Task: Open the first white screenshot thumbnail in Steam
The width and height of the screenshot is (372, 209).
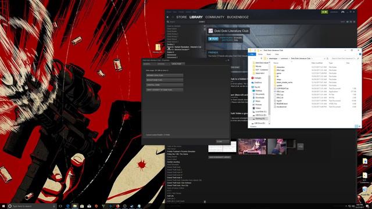Action: [222, 147]
